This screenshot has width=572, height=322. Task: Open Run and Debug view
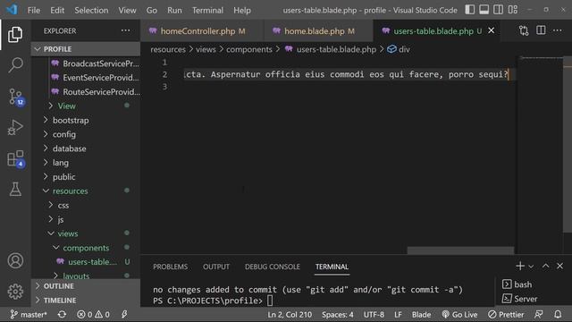click(15, 127)
